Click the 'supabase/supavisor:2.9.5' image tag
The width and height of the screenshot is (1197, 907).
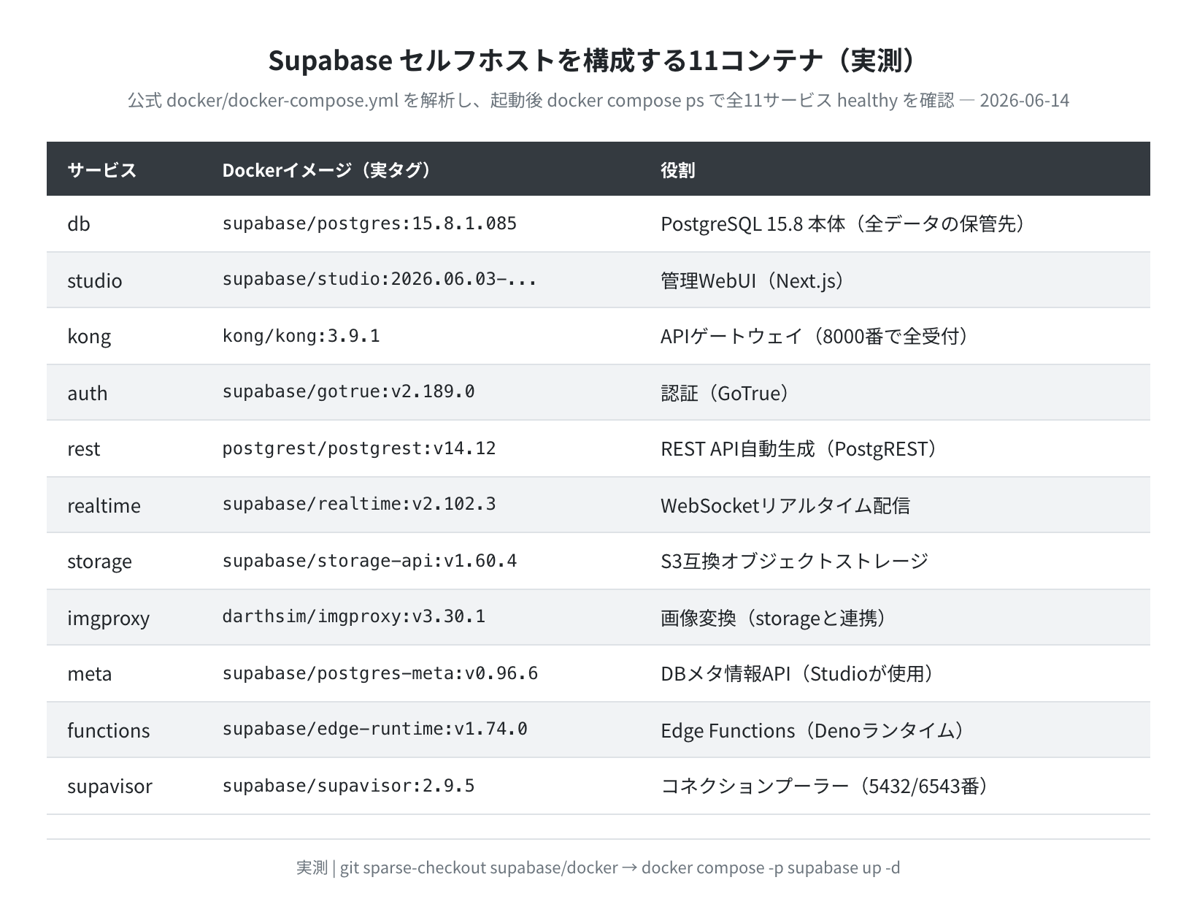(348, 786)
